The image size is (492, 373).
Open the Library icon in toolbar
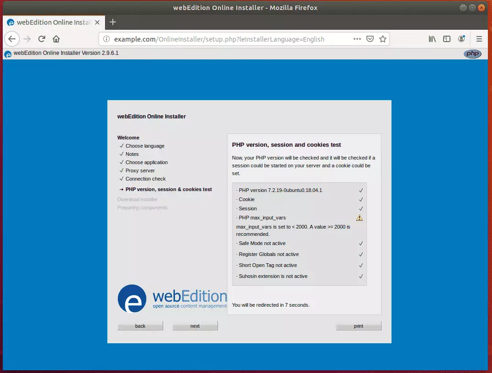[x=432, y=39]
